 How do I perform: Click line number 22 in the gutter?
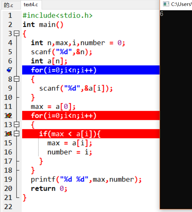pyautogui.click(x=8, y=207)
